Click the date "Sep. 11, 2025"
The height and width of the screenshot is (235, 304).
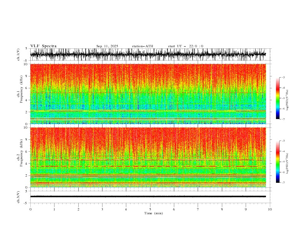pyautogui.click(x=107, y=46)
